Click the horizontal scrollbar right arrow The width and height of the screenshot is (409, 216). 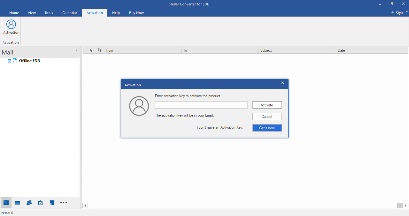pos(406,206)
